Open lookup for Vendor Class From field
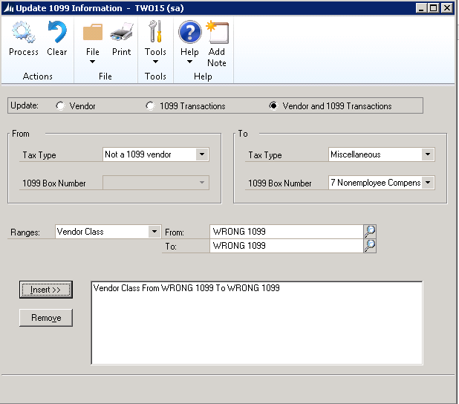The height and width of the screenshot is (404, 459). (x=370, y=232)
